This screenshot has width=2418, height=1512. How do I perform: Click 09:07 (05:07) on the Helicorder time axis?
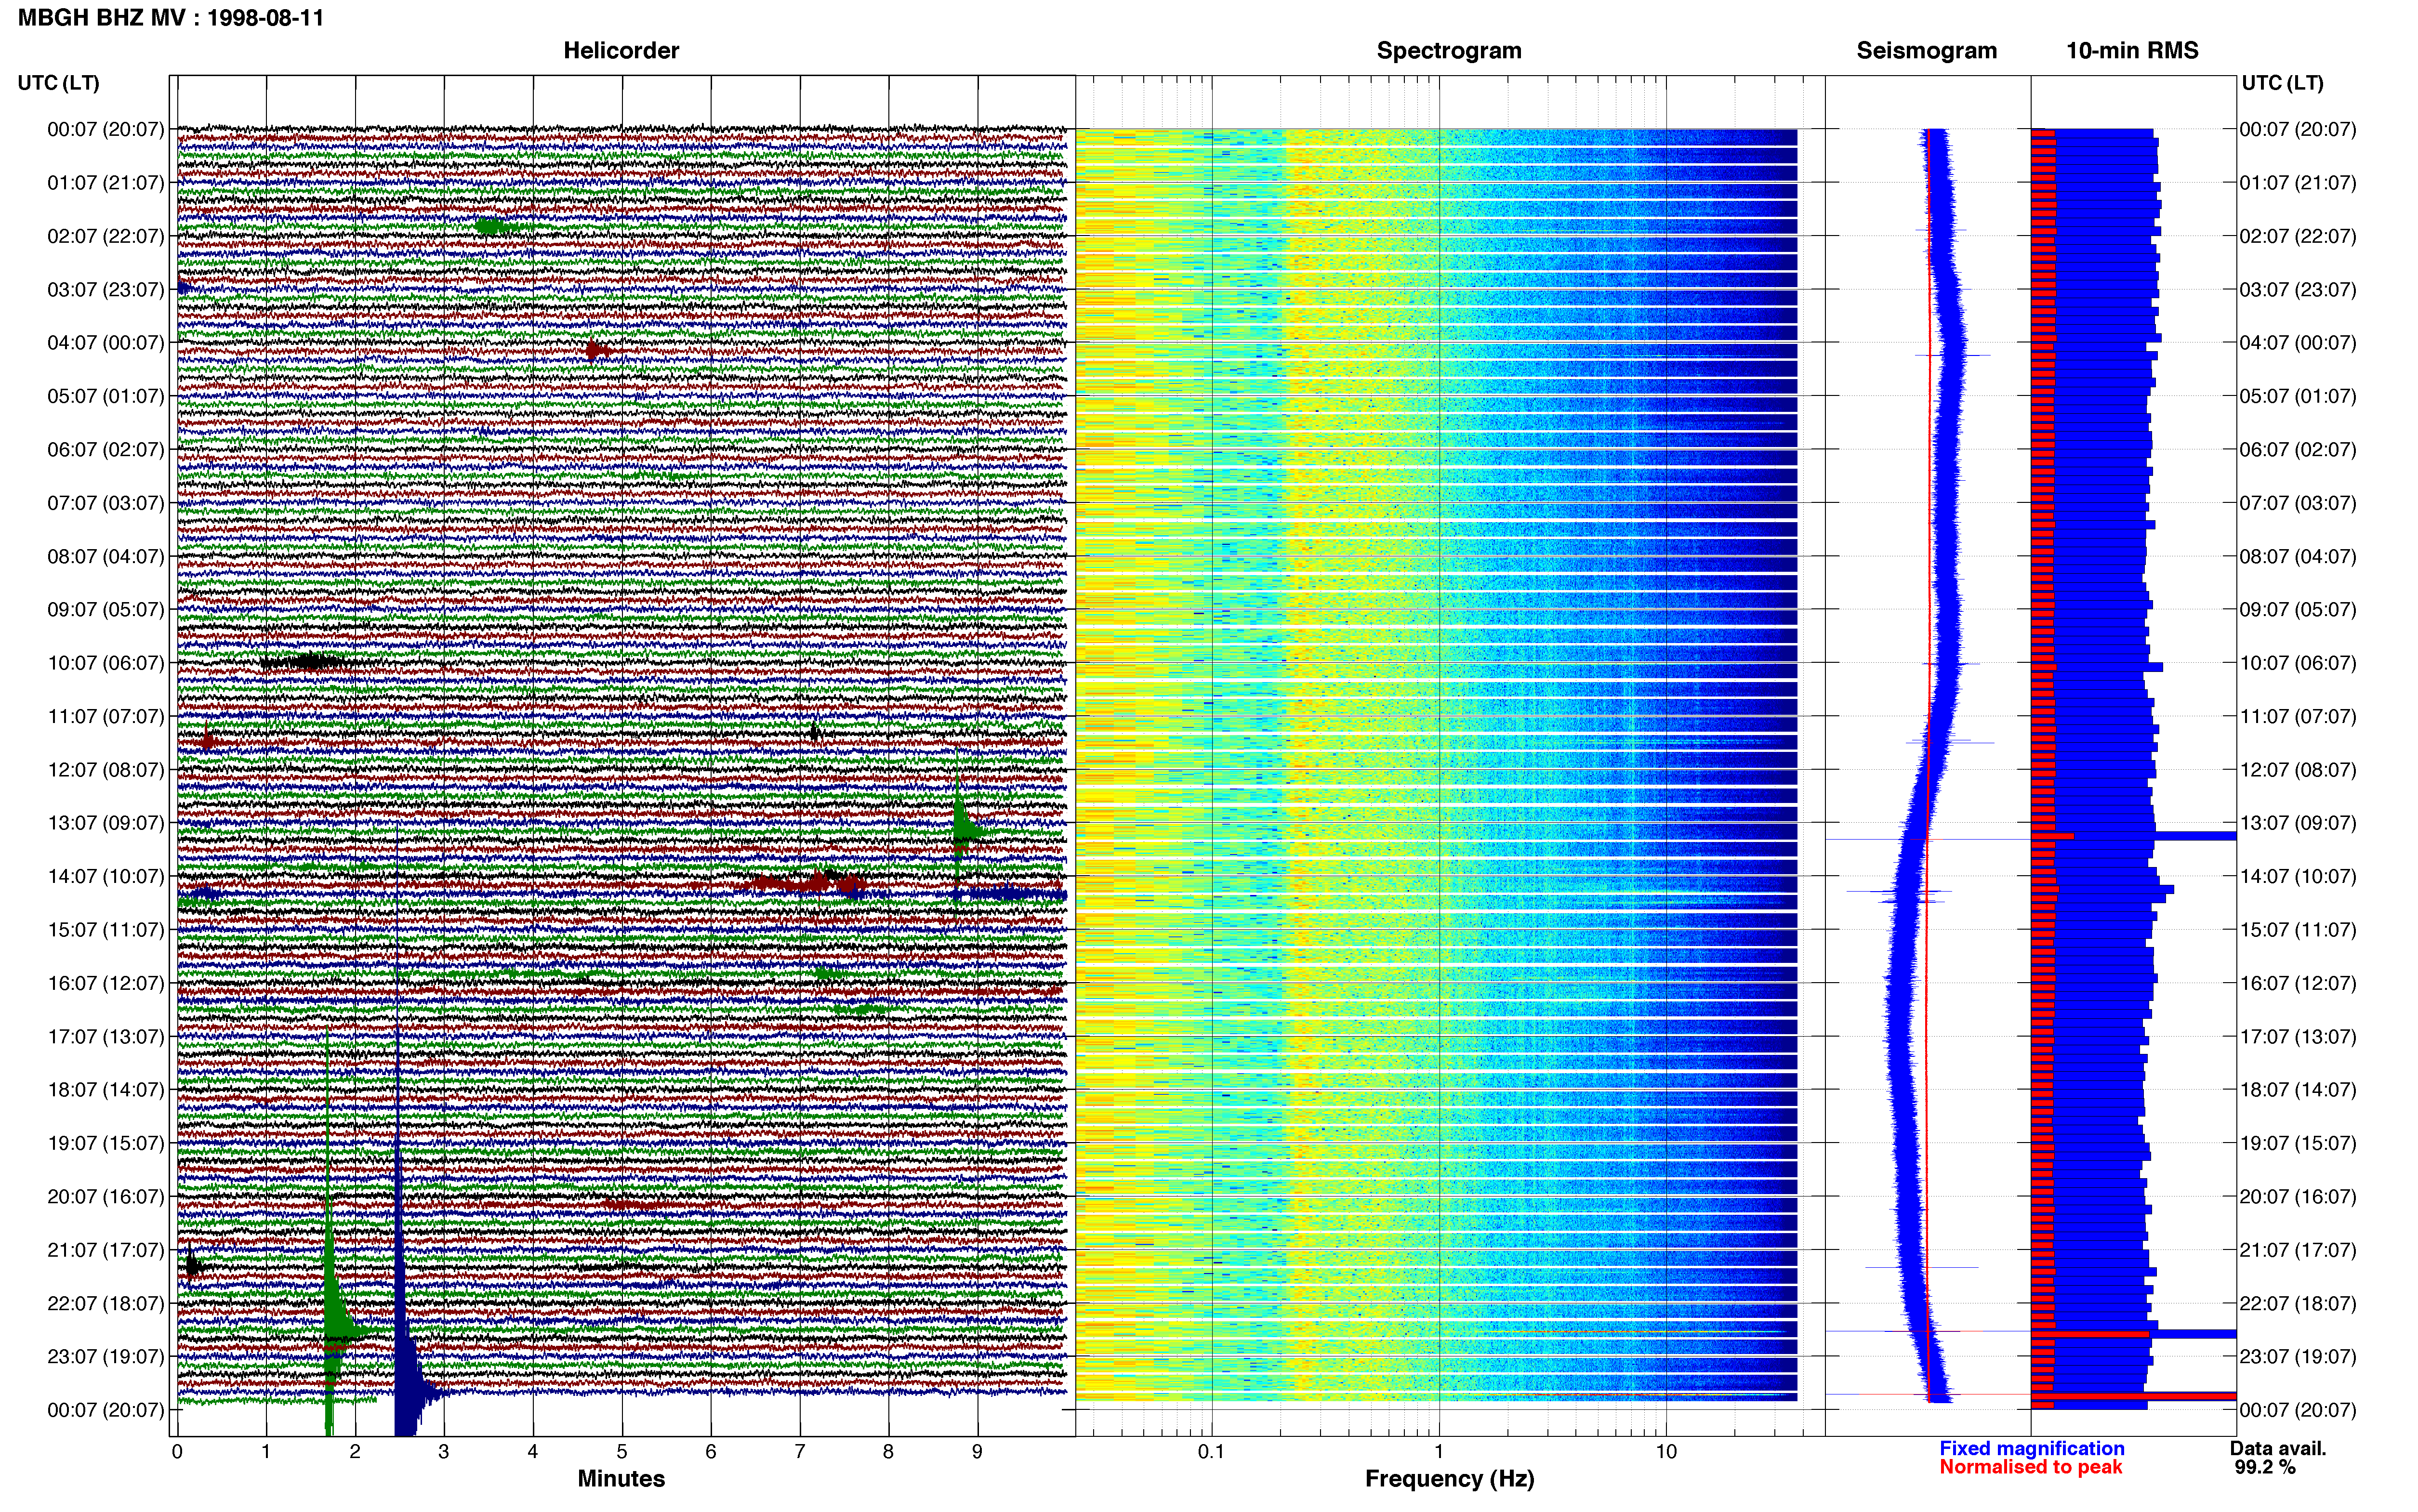106,610
